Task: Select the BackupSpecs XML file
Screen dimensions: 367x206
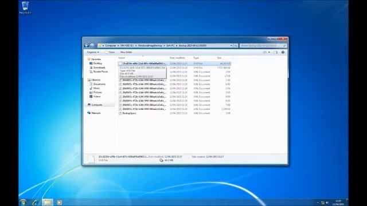Action: [174, 113]
